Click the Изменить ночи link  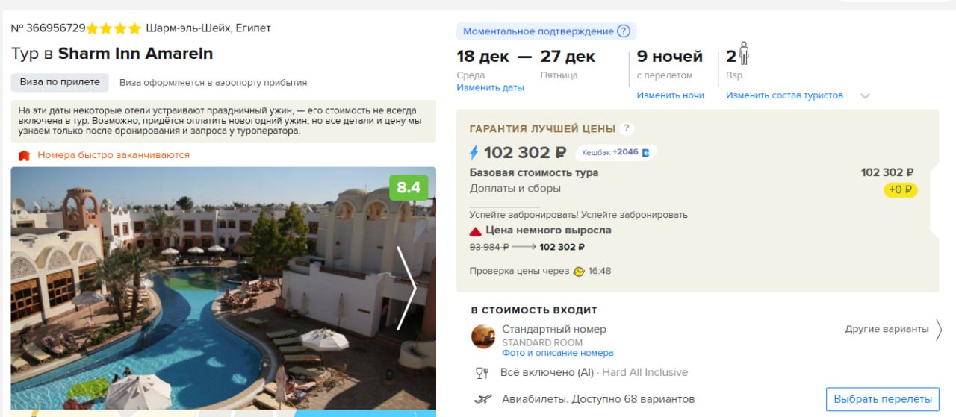[x=670, y=95]
